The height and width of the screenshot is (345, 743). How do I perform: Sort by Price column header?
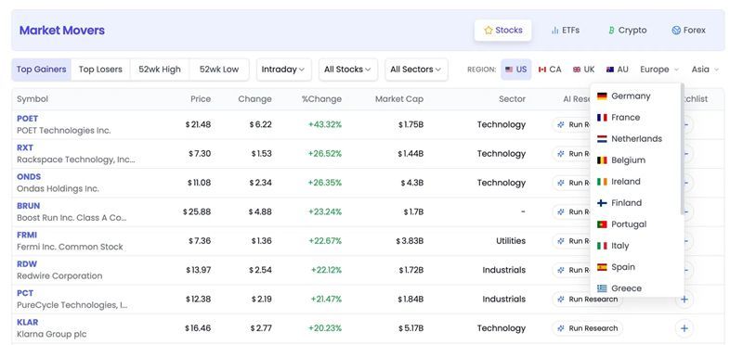pyautogui.click(x=201, y=99)
